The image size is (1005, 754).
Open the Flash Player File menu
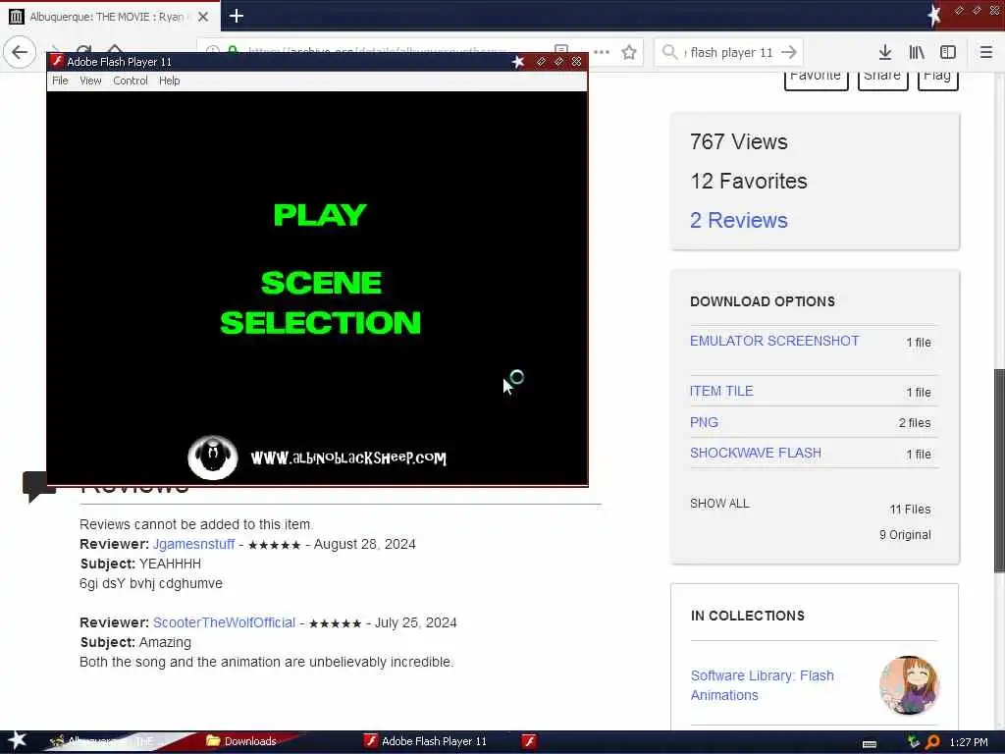(60, 81)
